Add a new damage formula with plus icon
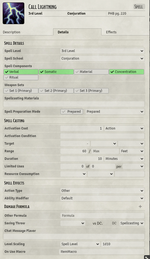The width and height of the screenshot is (150, 259). (140, 206)
